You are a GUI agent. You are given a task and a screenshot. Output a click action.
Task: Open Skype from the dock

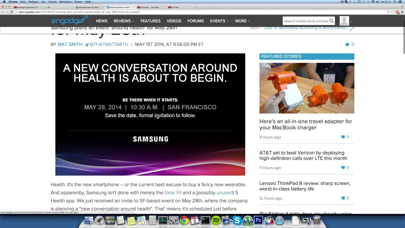[237, 220]
